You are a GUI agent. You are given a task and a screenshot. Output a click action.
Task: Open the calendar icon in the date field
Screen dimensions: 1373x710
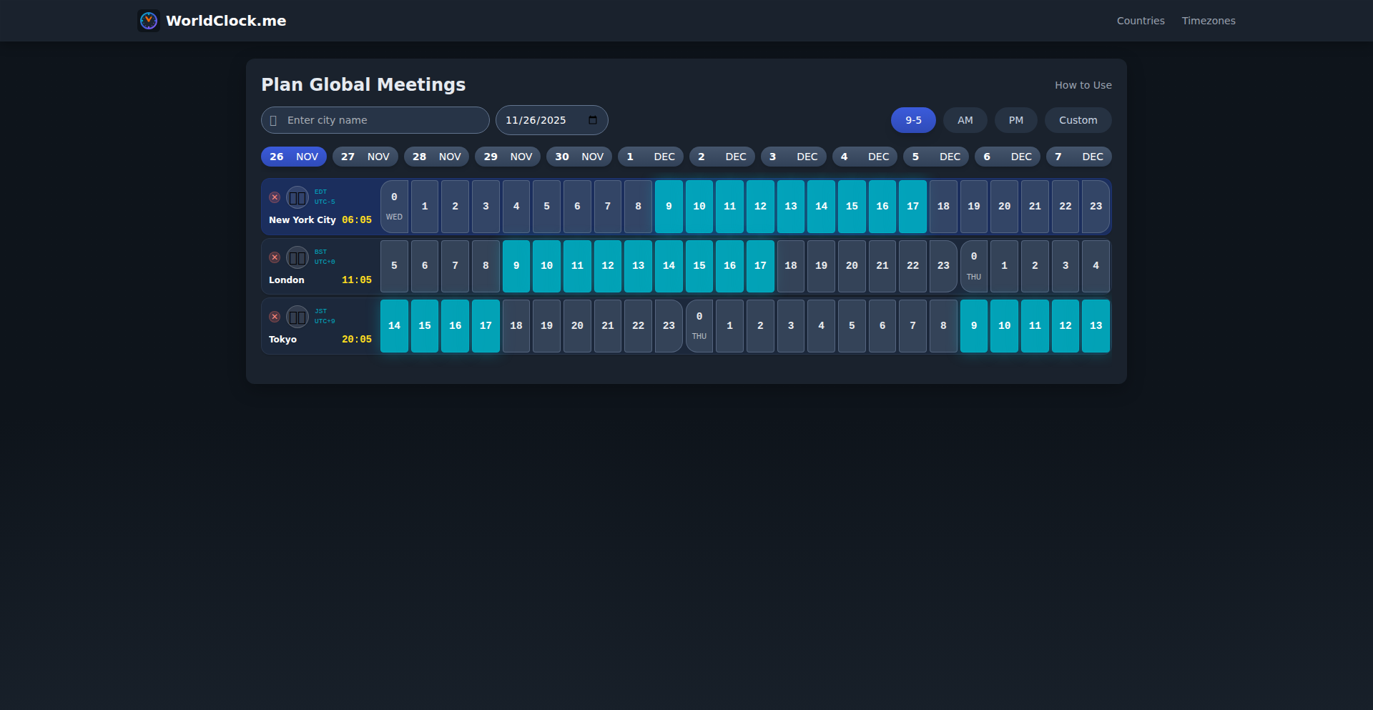click(594, 120)
